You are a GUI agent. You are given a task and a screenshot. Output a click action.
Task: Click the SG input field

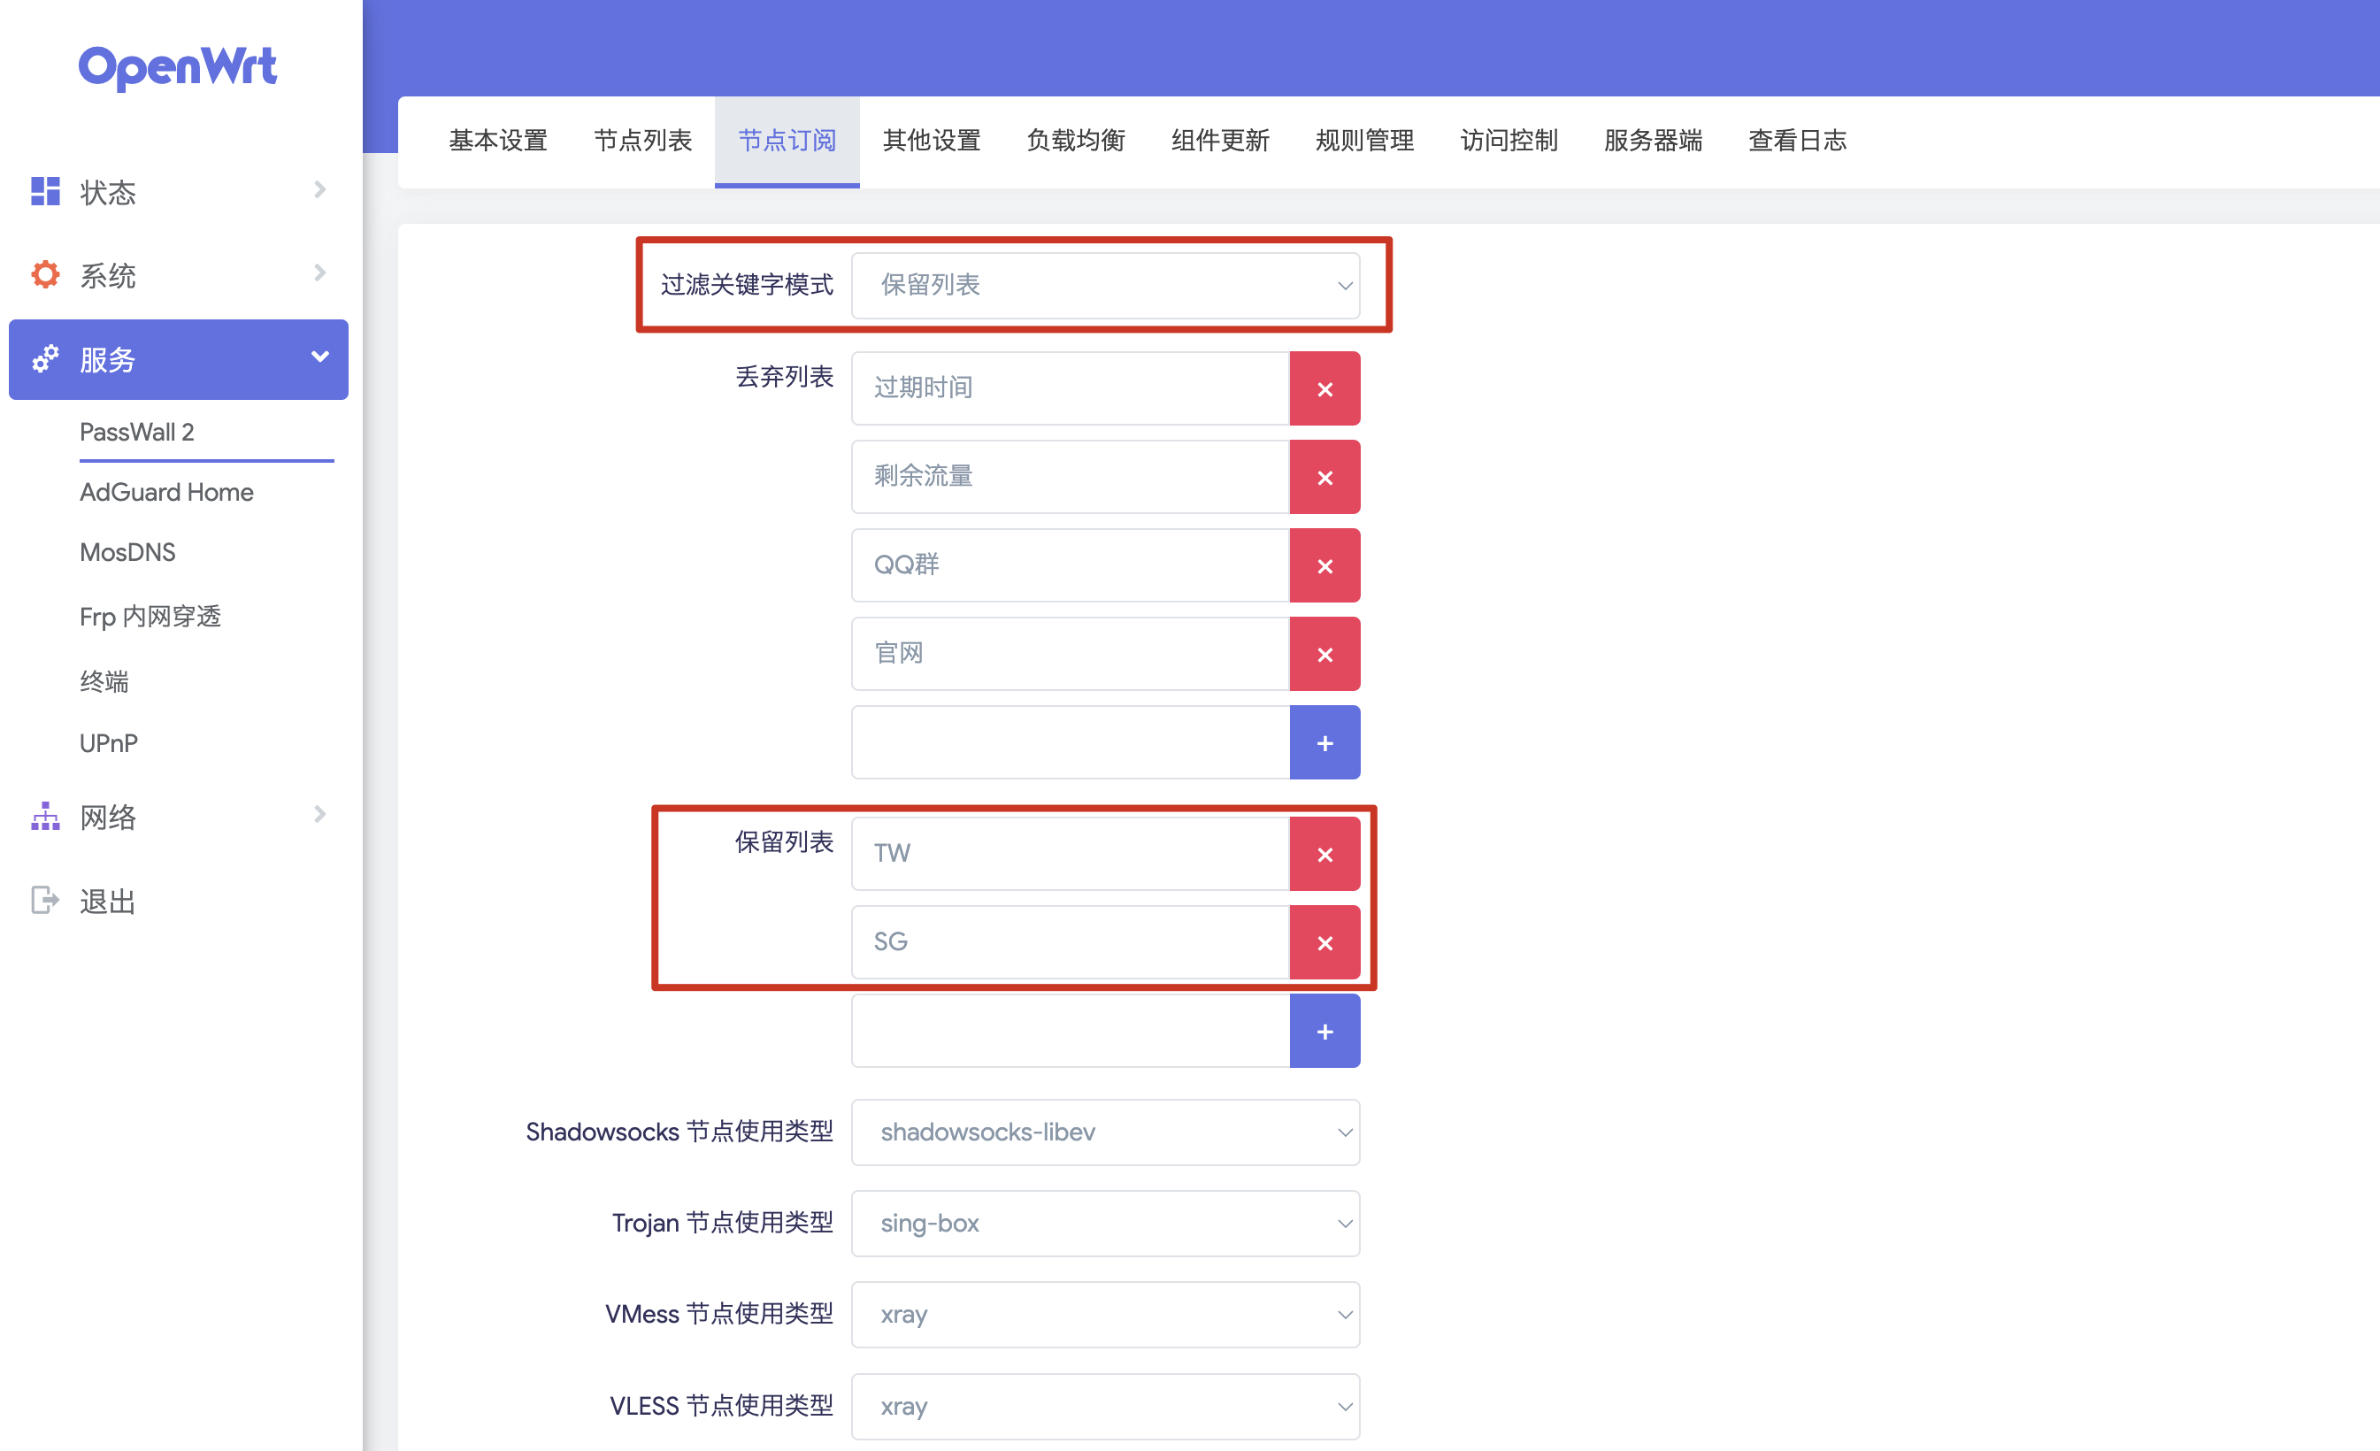pos(1071,942)
